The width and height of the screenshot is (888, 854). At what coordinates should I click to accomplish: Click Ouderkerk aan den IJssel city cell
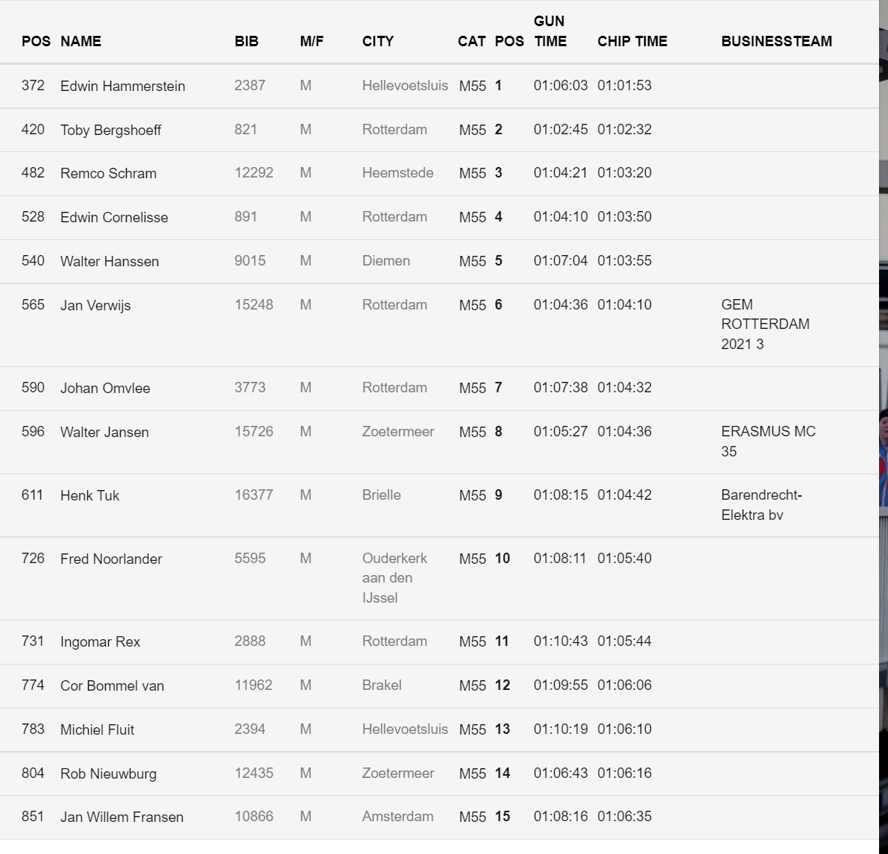point(394,578)
